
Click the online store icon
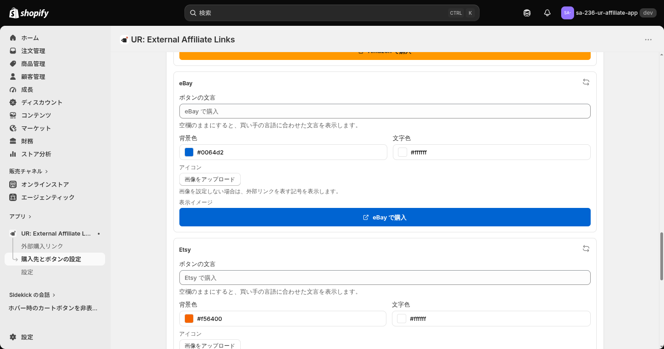tap(13, 184)
